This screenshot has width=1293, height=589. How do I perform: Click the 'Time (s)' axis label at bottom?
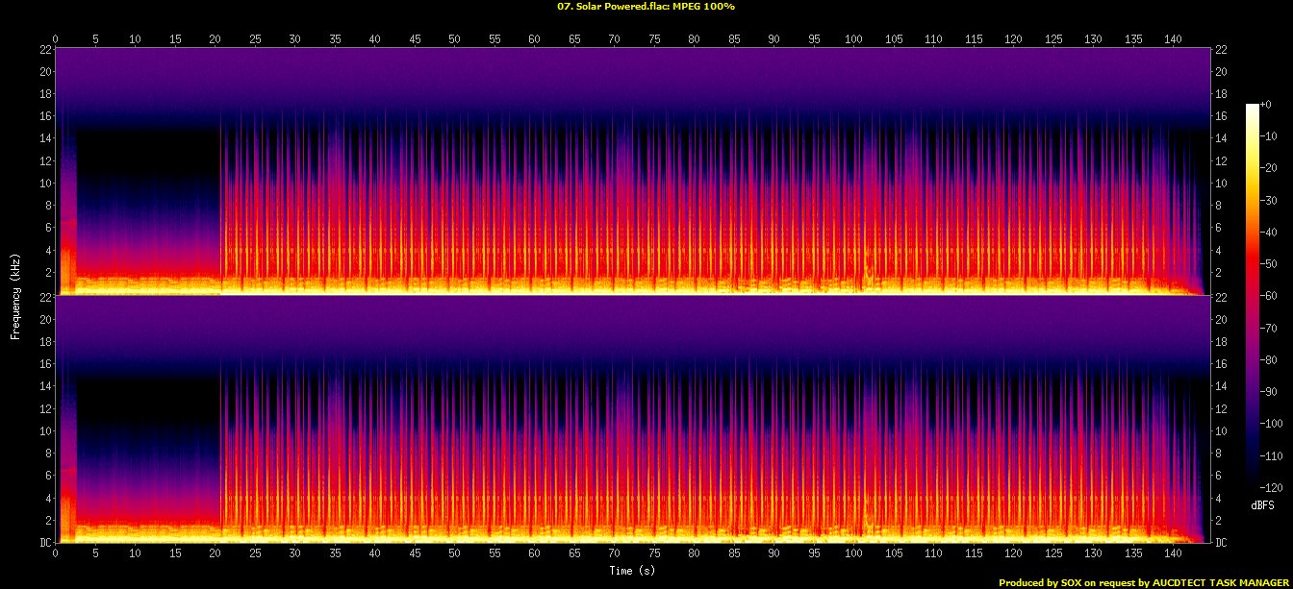632,571
